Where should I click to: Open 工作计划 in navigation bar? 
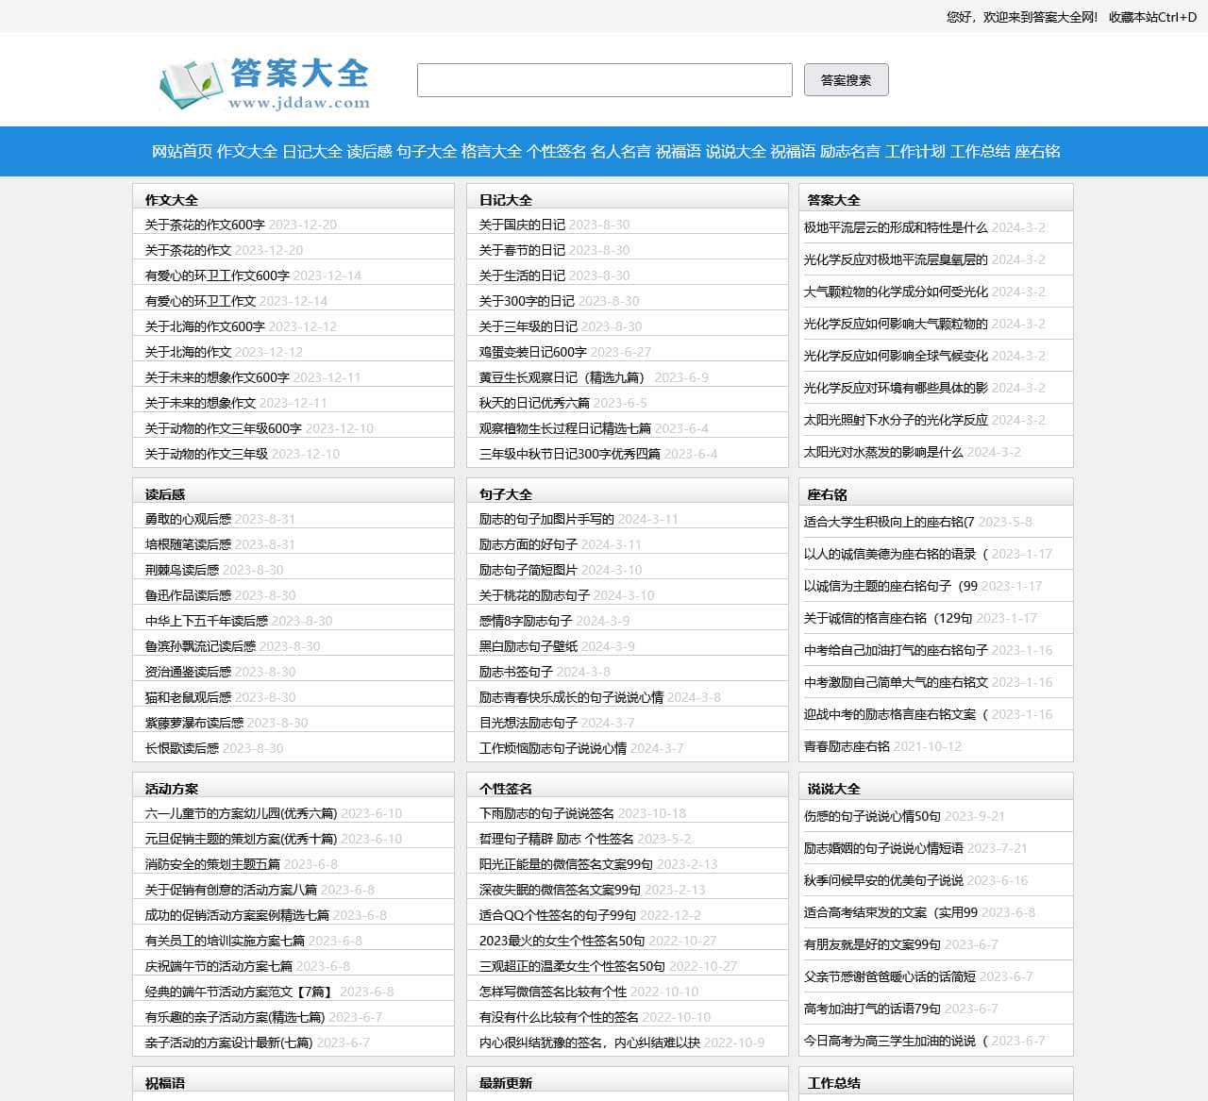click(x=915, y=151)
